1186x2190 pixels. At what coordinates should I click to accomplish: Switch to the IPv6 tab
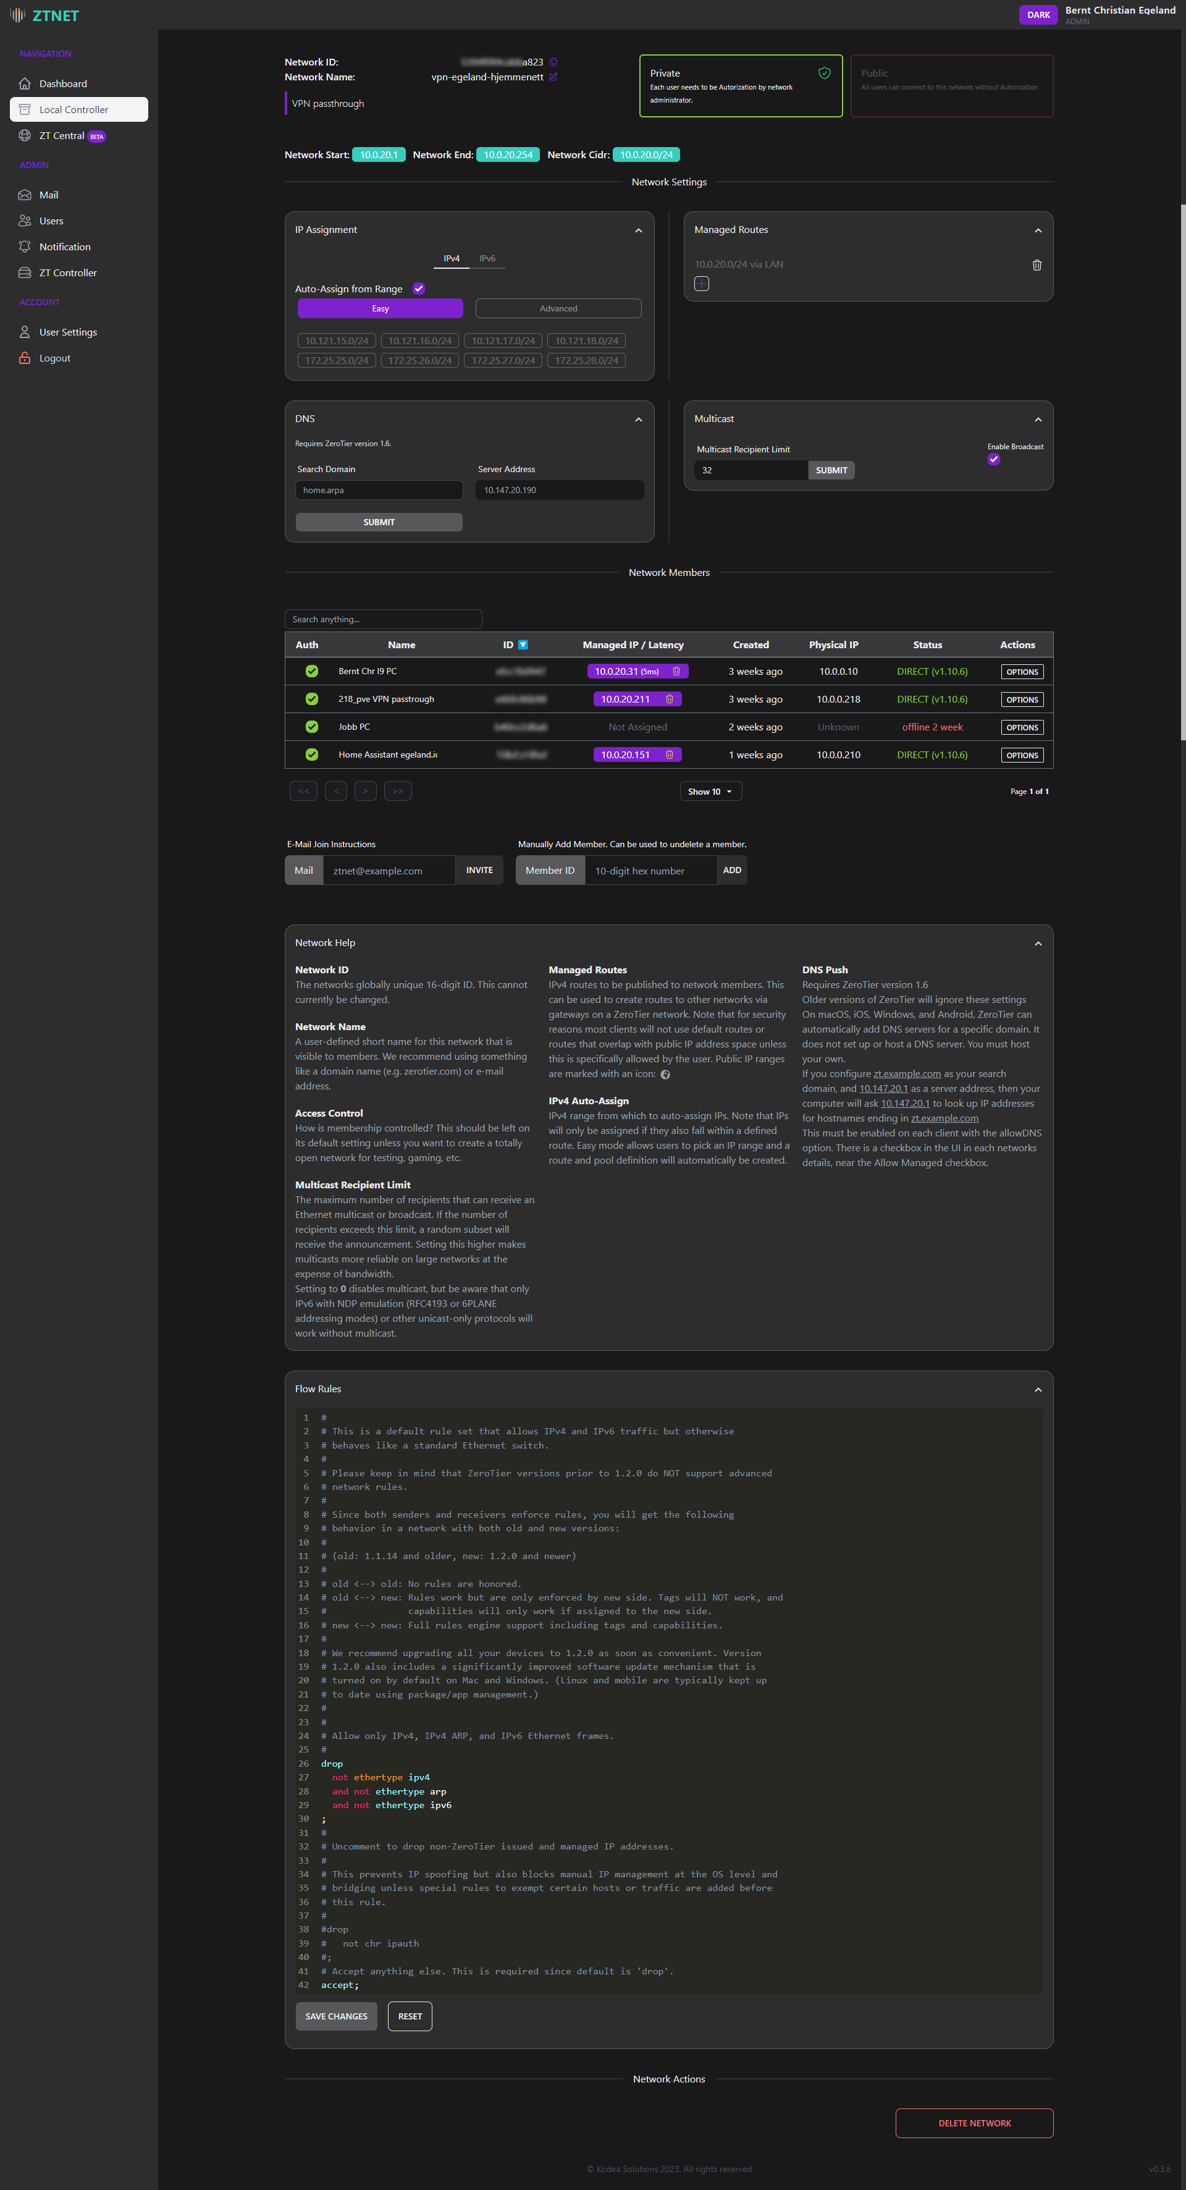click(x=487, y=258)
